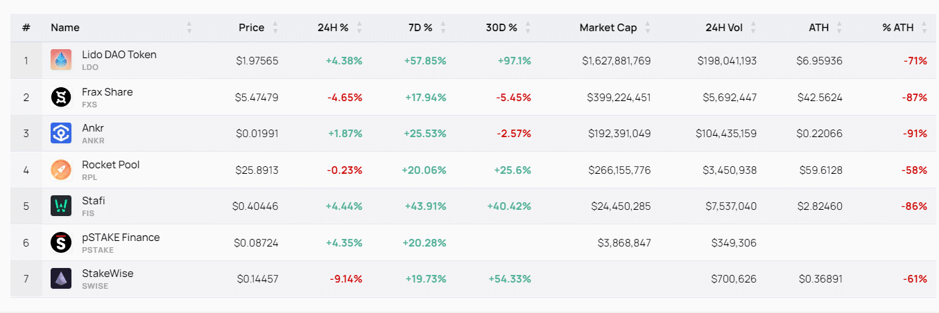The width and height of the screenshot is (939, 313).
Task: Sort by ATH column arrows
Action: pyautogui.click(x=839, y=28)
